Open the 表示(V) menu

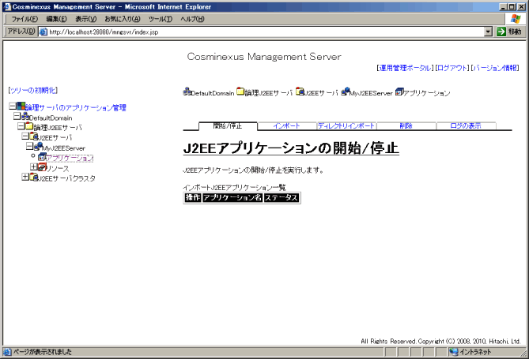(x=85, y=19)
